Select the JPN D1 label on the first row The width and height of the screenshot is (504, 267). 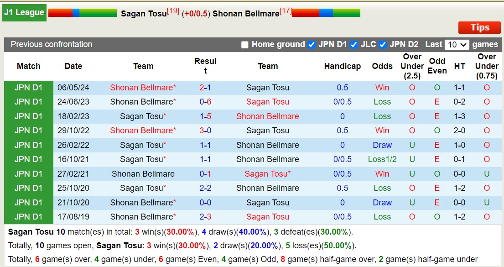click(x=28, y=88)
